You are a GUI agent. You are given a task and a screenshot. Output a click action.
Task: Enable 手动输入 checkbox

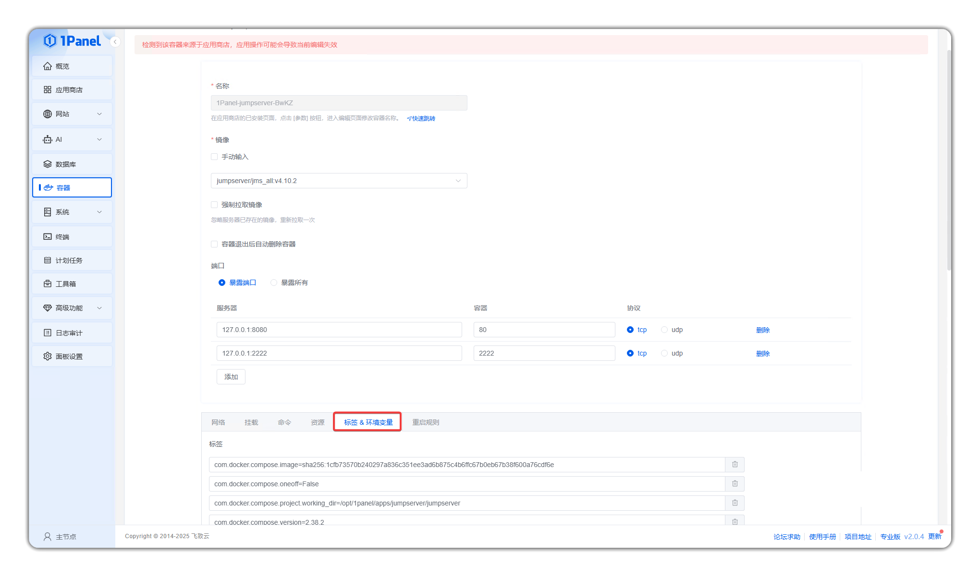click(214, 157)
